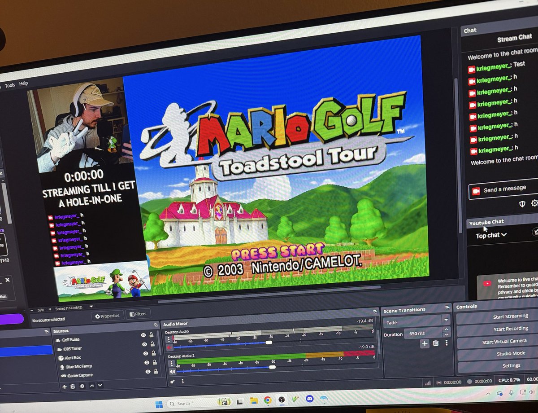
Task: Click the Windows Start button
Action: (159, 404)
